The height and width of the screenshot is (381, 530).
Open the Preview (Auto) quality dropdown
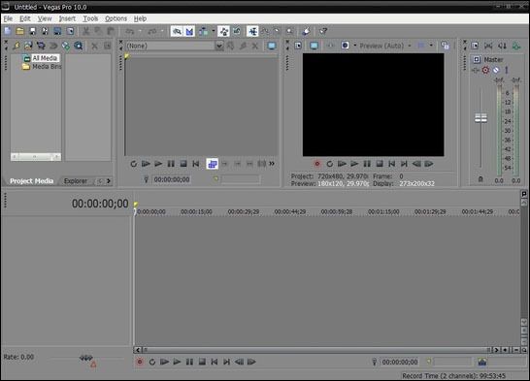(x=410, y=46)
